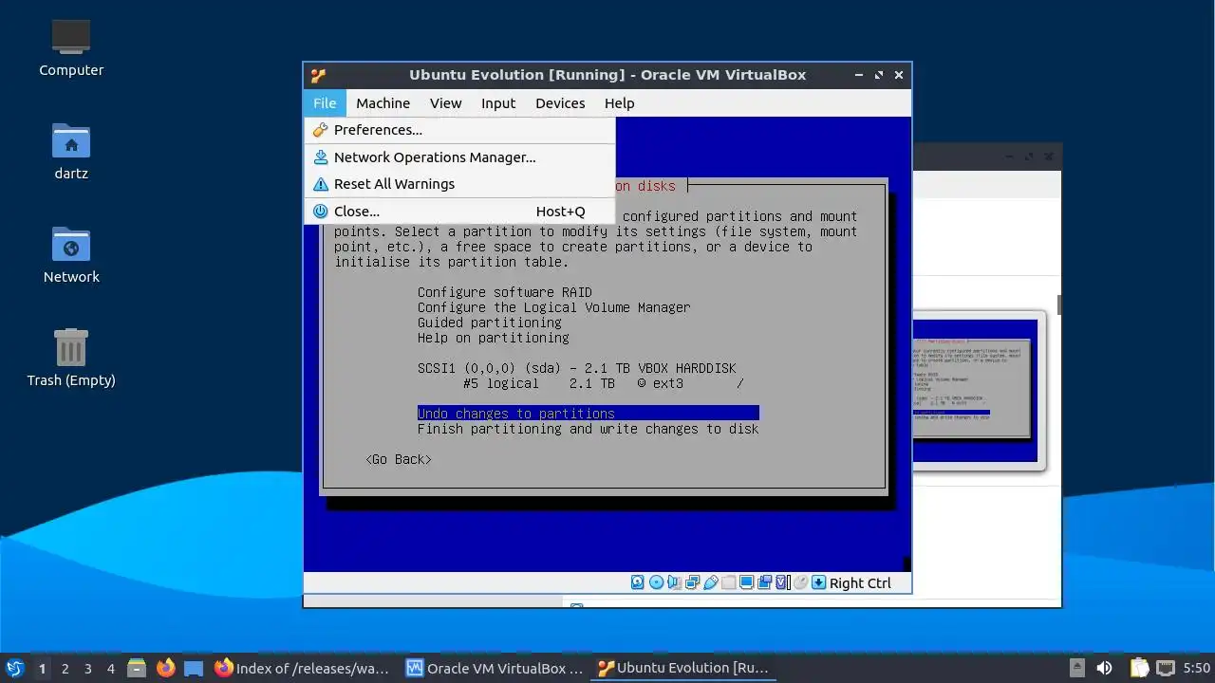Open the Trash (Empty) desktop icon

coord(71,358)
